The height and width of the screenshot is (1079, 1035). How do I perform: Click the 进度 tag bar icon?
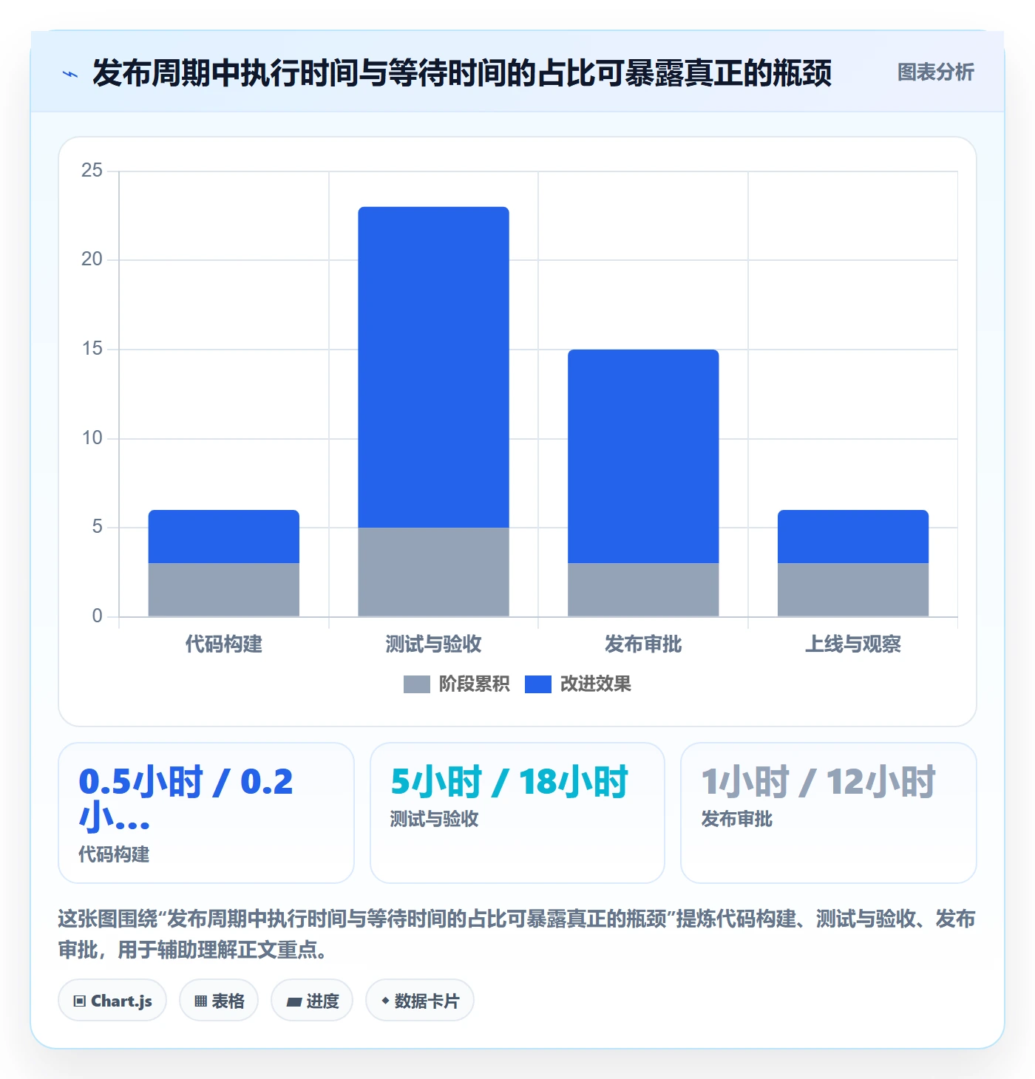294,1002
